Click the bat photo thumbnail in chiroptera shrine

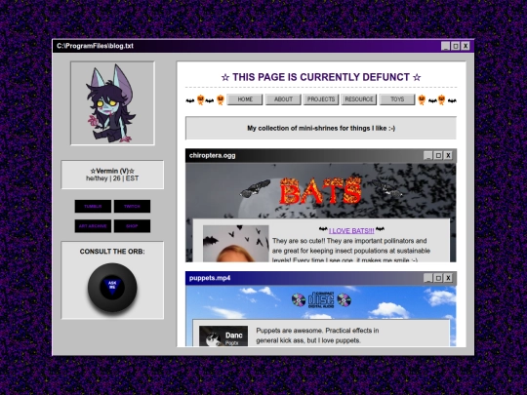click(236, 244)
